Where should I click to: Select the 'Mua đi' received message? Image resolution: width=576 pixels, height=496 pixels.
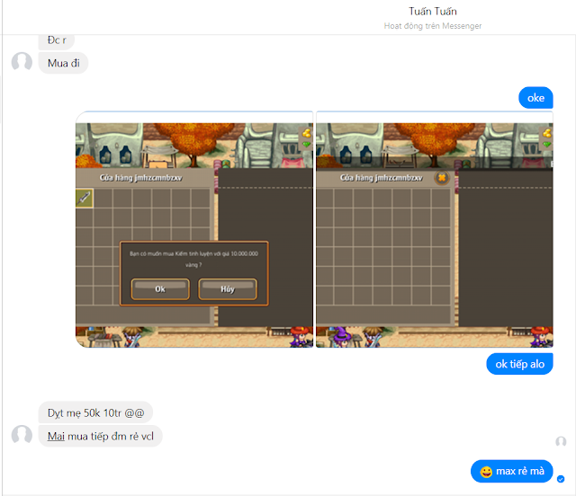(x=63, y=63)
